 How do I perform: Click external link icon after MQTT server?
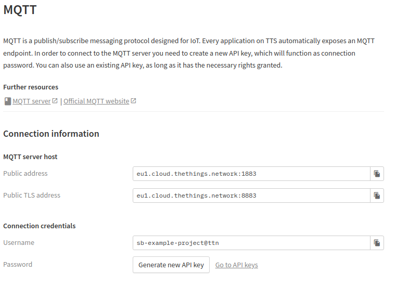[55, 101]
